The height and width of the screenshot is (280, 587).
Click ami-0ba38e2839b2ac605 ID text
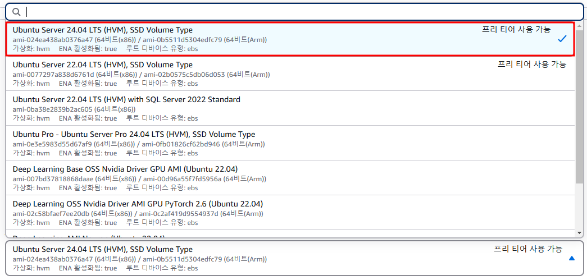tap(52, 109)
